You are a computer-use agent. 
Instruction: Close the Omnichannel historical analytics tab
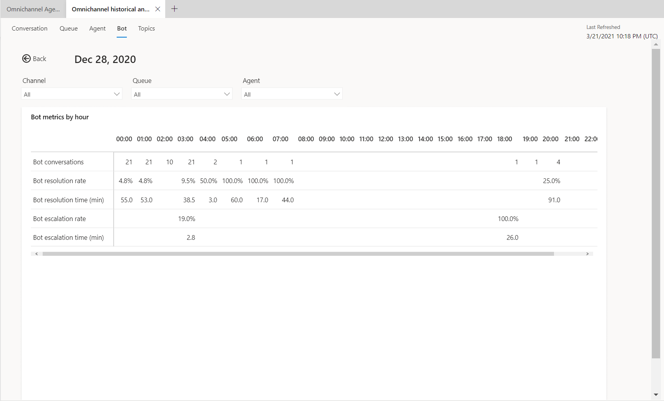tap(158, 9)
